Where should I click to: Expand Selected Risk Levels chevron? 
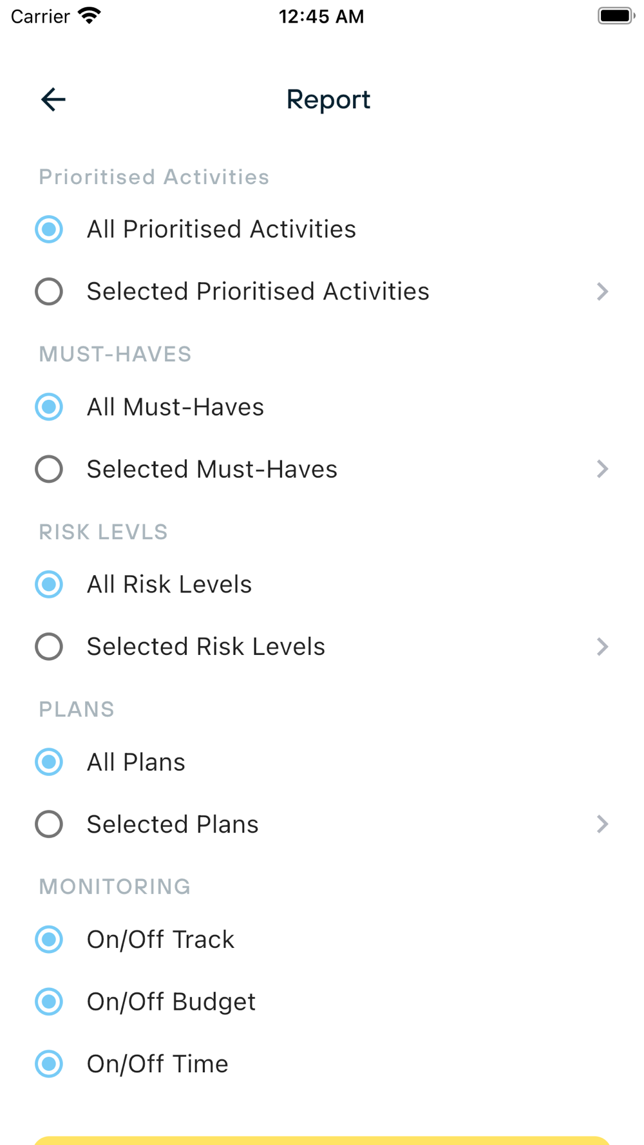coord(602,647)
